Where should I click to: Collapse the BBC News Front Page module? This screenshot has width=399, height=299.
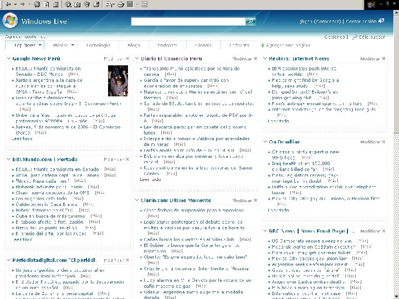pyautogui.click(x=265, y=231)
